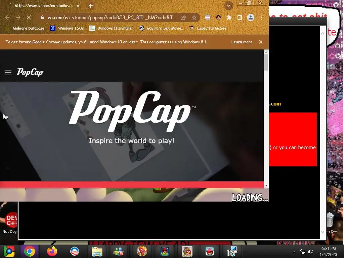This screenshot has height=258, width=344.
Task: Click the page scrollbar up arrow
Action: click(x=266, y=52)
